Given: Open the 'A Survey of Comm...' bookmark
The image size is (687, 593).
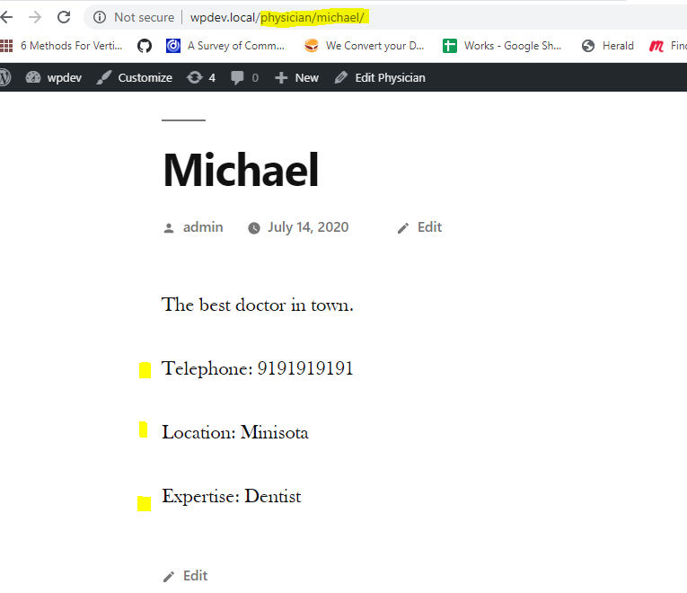Looking at the screenshot, I should coord(225,46).
